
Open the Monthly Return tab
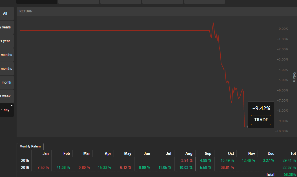point(30,146)
